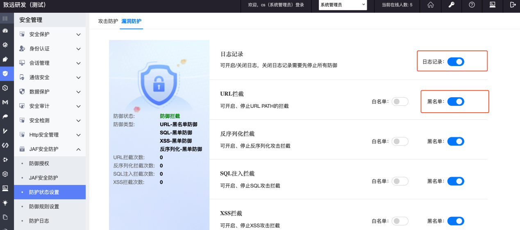Click the 安全管理 panel heading
This screenshot has width=520, height=230.
tap(31, 20)
